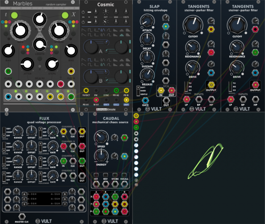Toggle Marbles green X button
Image resolution: width=265 pixels, height=224 pixels.
(x=65, y=16)
